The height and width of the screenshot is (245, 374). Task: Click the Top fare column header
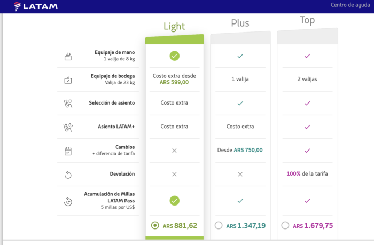click(307, 20)
